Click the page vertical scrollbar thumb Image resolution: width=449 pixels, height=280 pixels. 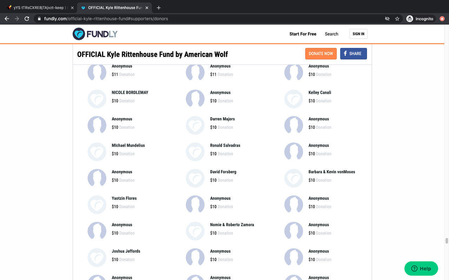pyautogui.click(x=447, y=241)
